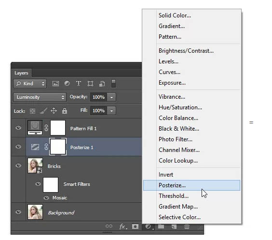Viewport: 272px width, 240px height.
Task: Select the Posterize 1 layer mask thumbnail
Action: 58,147
